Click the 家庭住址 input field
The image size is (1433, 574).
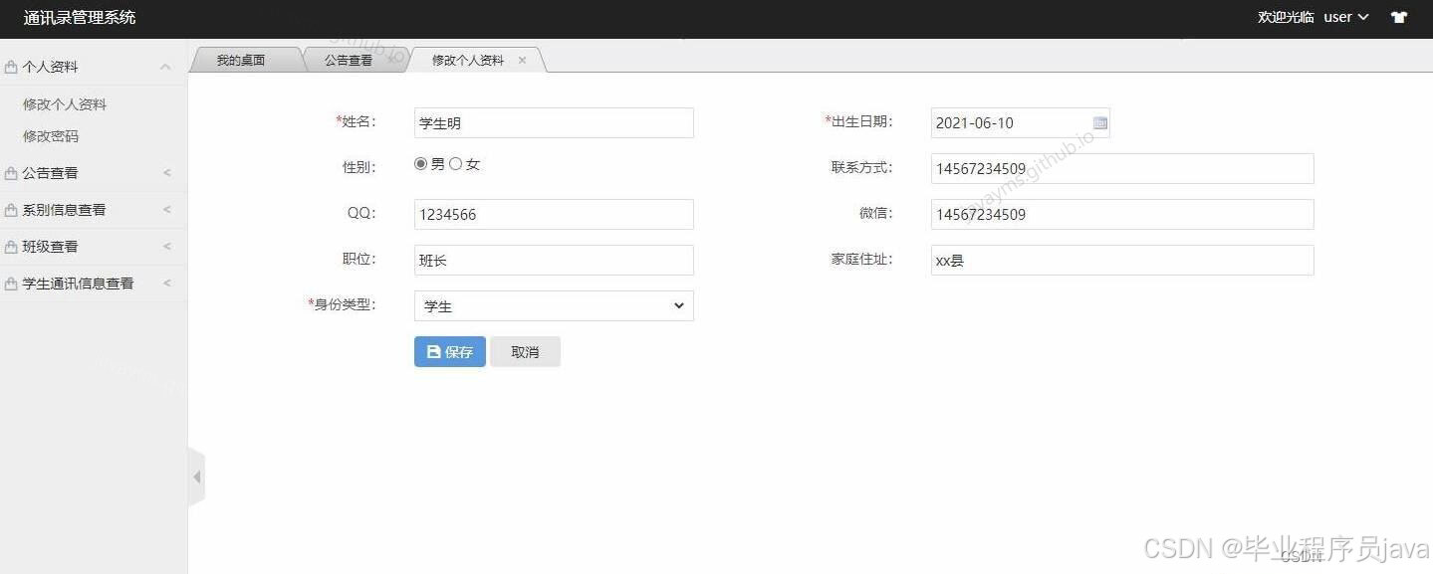[1122, 261]
